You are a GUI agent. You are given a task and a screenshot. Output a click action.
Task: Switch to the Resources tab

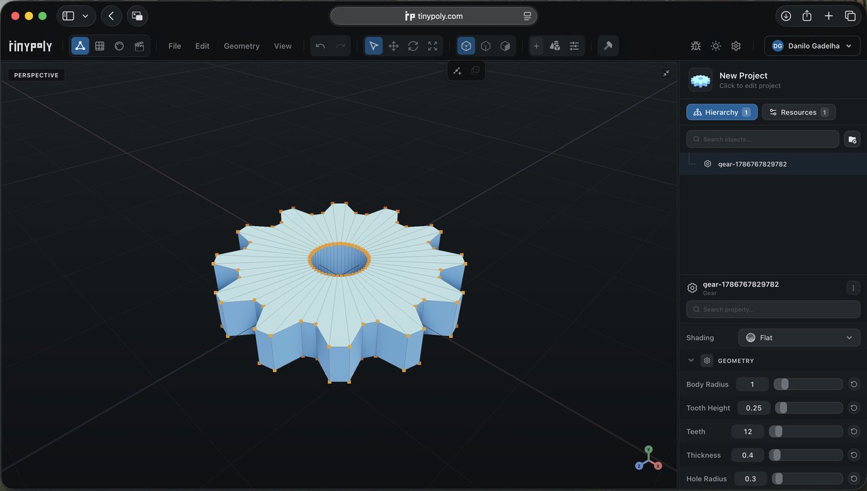click(799, 112)
